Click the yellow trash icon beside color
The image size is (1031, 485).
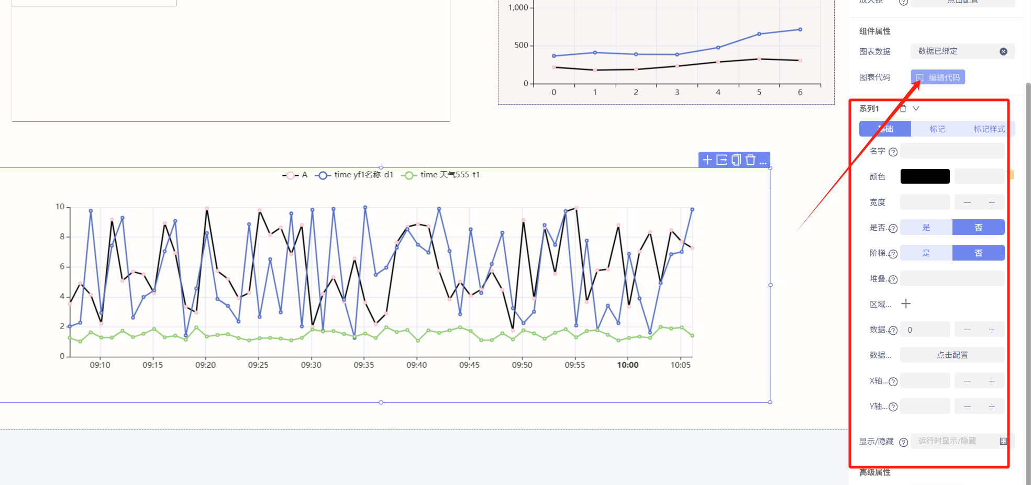1011,175
